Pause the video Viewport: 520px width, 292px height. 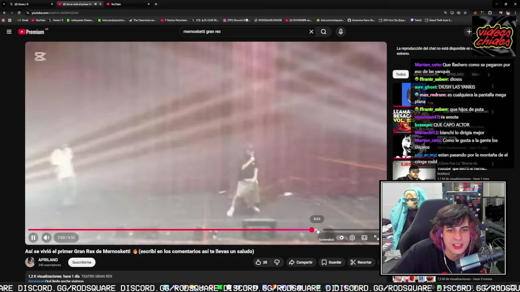point(33,238)
